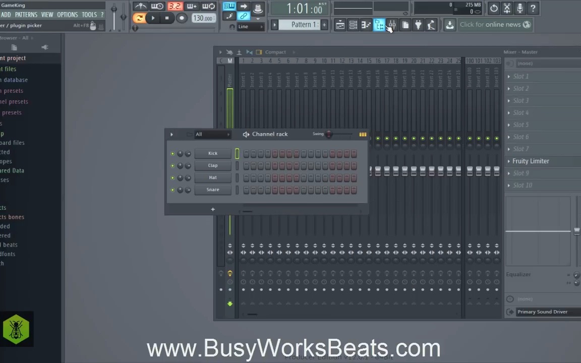Image resolution: width=581 pixels, height=363 pixels.
Task: Expand Slot 1 in the mixer effects list
Action: [509, 76]
